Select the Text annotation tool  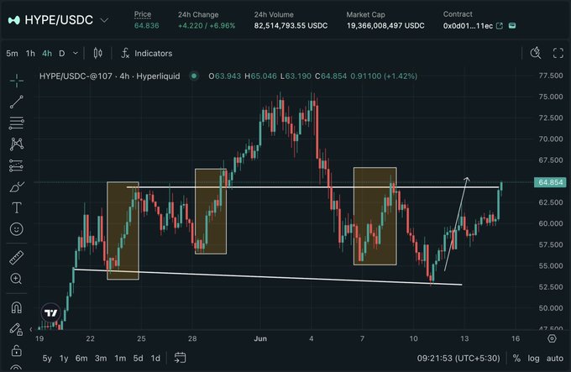coord(17,208)
